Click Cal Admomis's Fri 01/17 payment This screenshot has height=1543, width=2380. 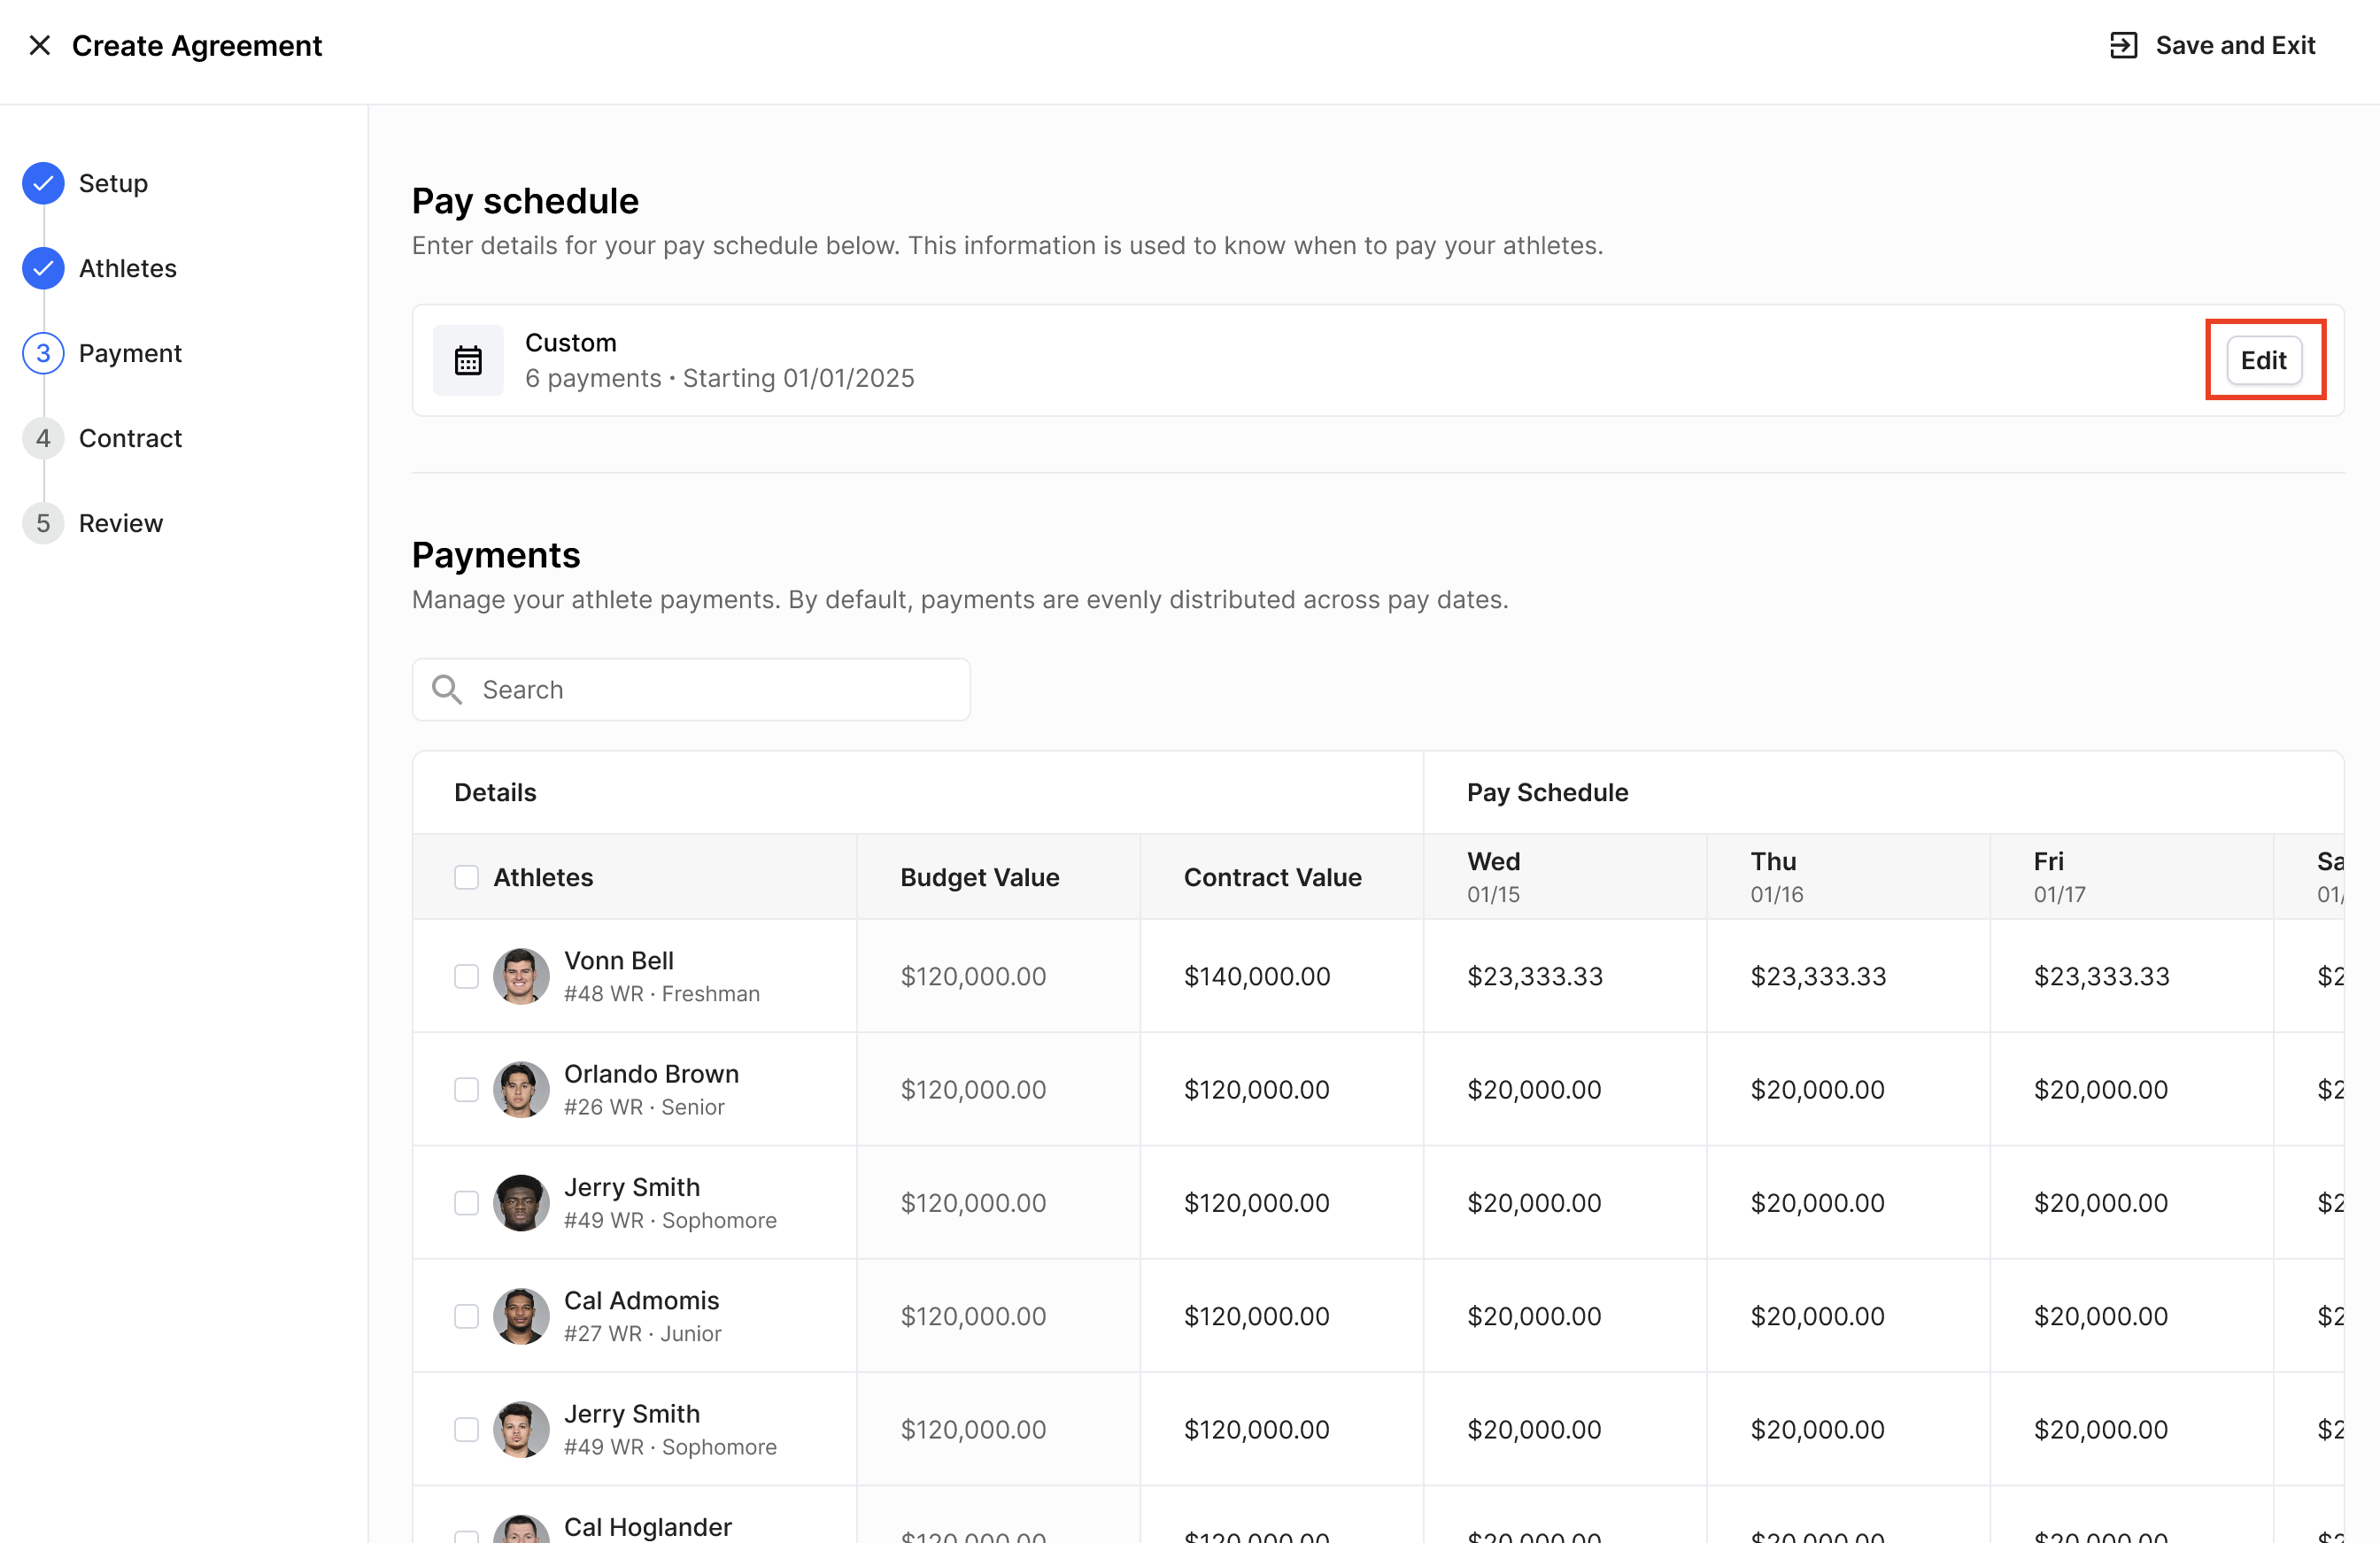[2101, 1316]
